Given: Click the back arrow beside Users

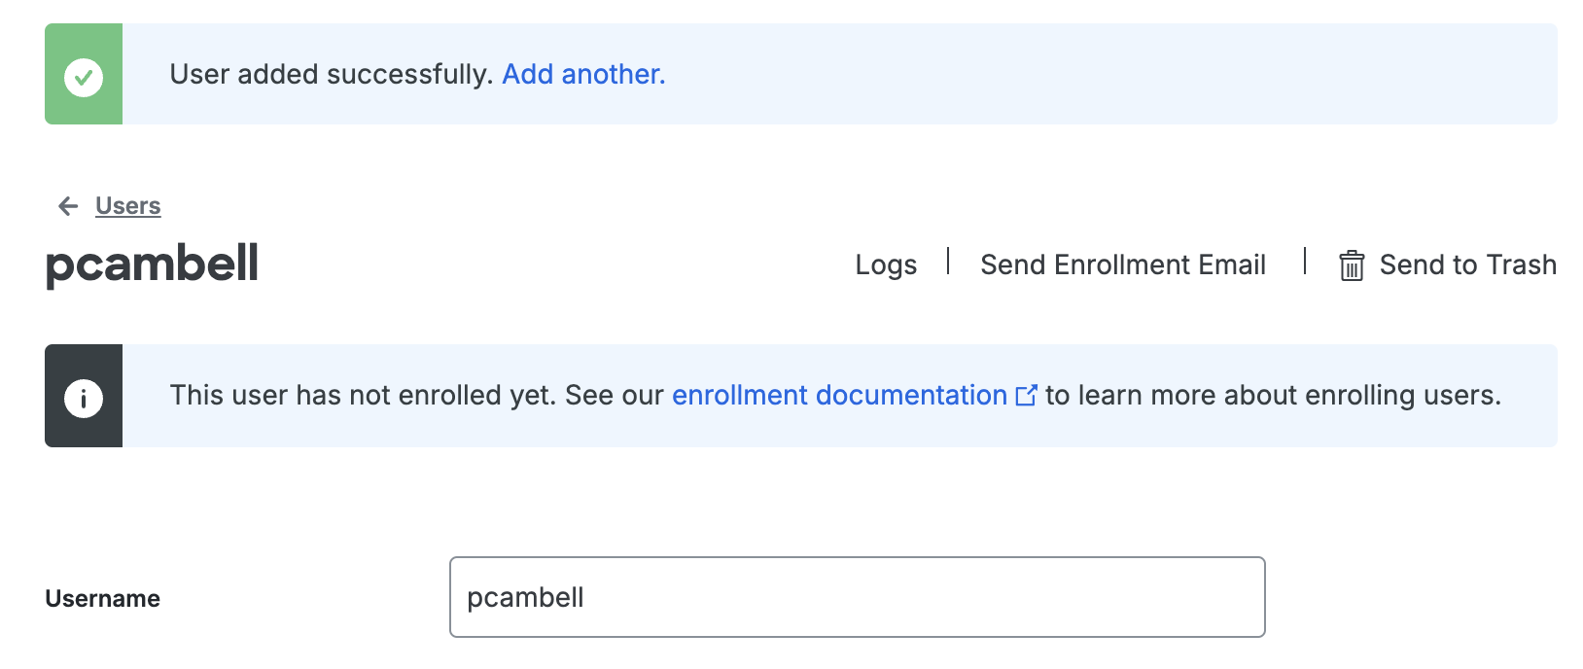Looking at the screenshot, I should pyautogui.click(x=68, y=206).
